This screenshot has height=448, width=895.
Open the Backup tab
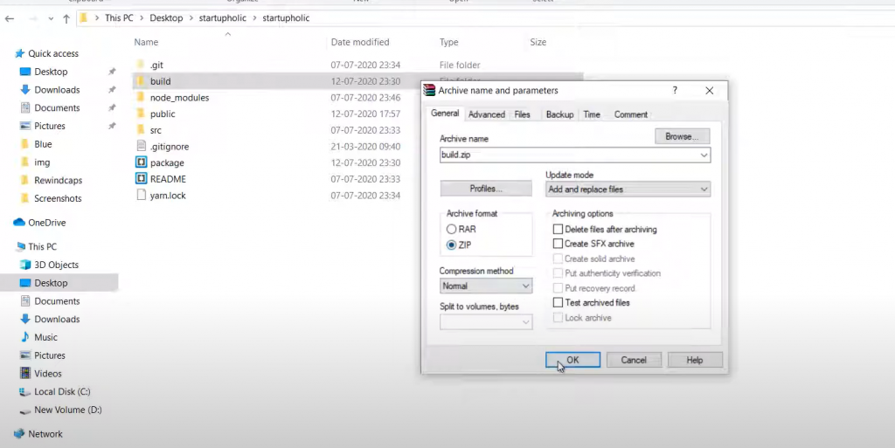point(559,114)
